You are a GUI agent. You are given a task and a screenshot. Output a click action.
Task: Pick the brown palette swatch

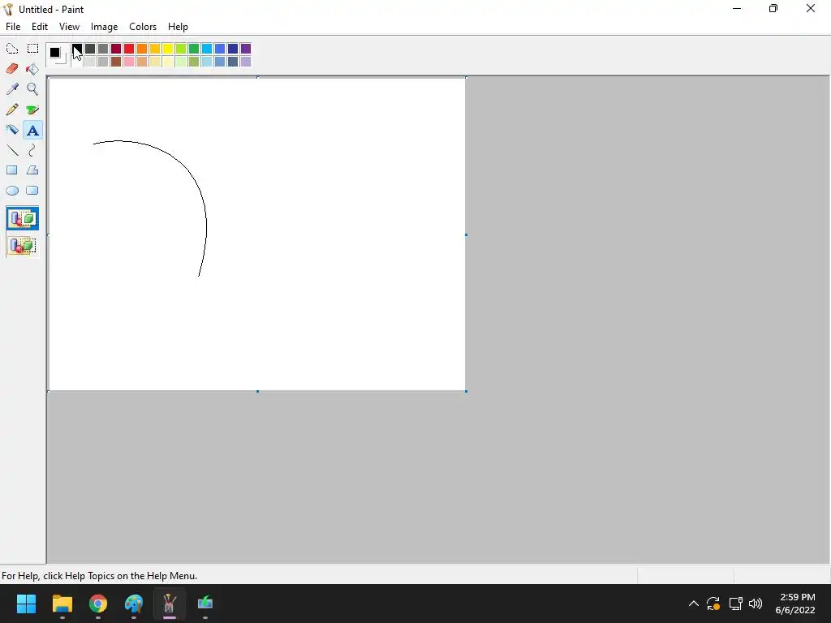click(x=116, y=62)
